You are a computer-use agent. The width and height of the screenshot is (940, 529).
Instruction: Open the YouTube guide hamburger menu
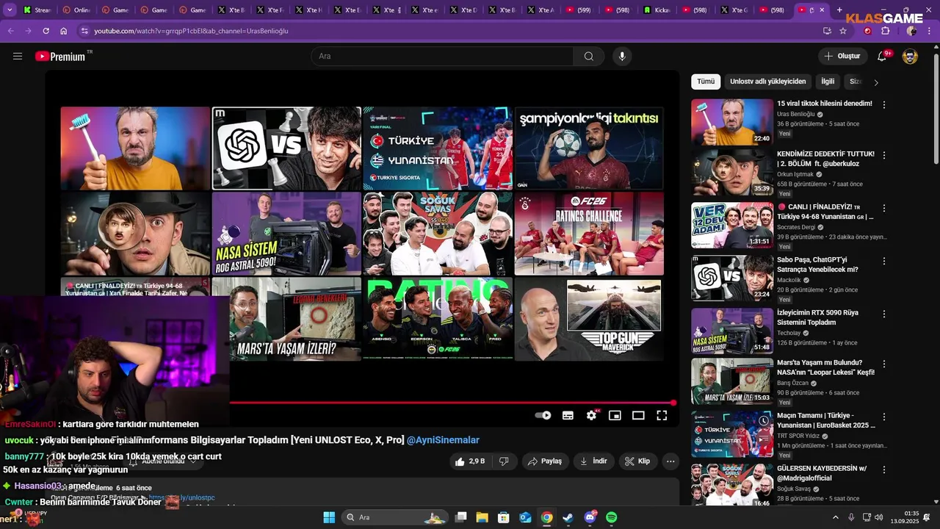coord(18,57)
